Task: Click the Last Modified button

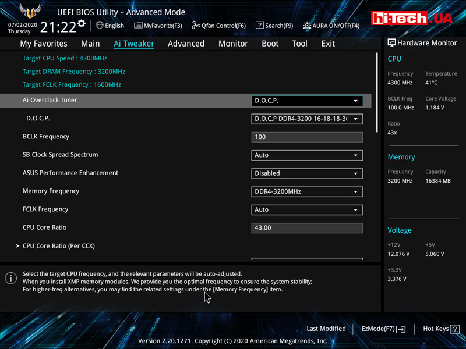Action: [x=326, y=329]
